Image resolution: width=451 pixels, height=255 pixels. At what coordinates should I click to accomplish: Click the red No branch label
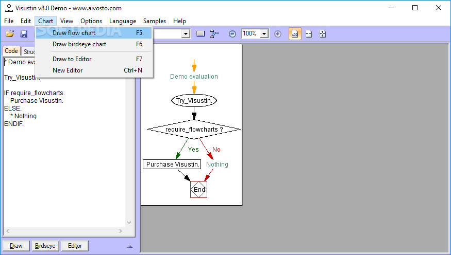216,150
